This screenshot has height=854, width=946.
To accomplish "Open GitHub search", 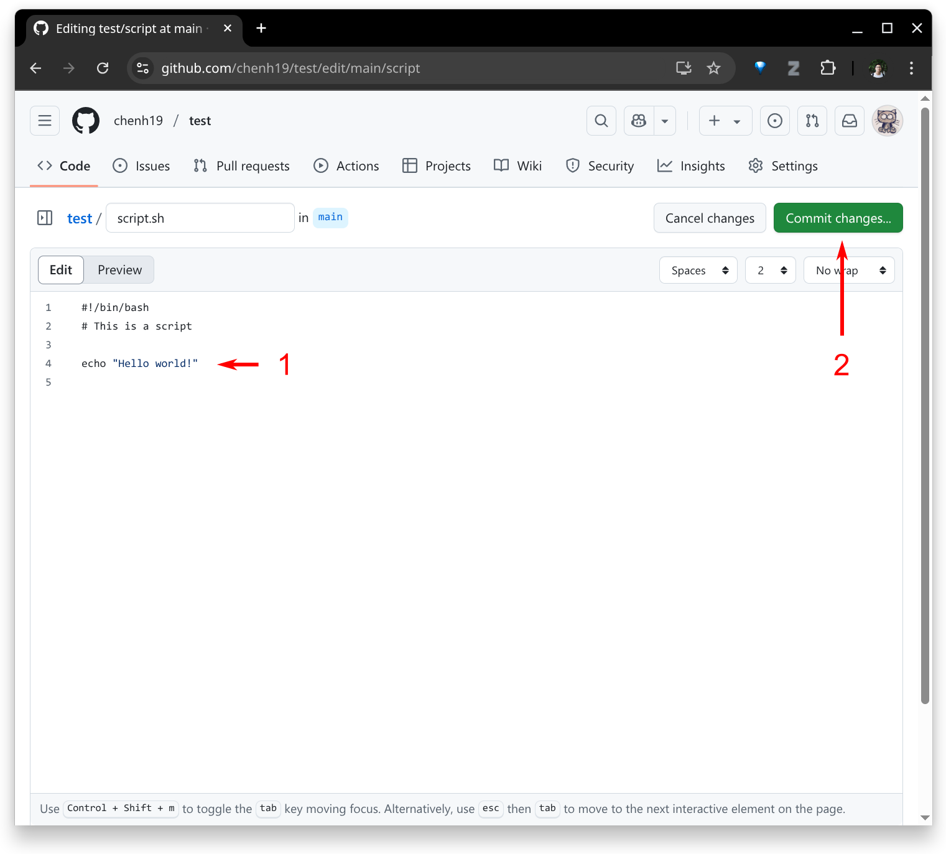I will pyautogui.click(x=601, y=121).
